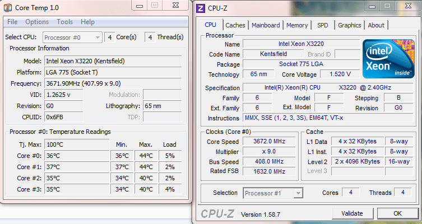The height and width of the screenshot is (224, 422).
Task: Click the Intel Xeon inside logo
Action: [388, 59]
